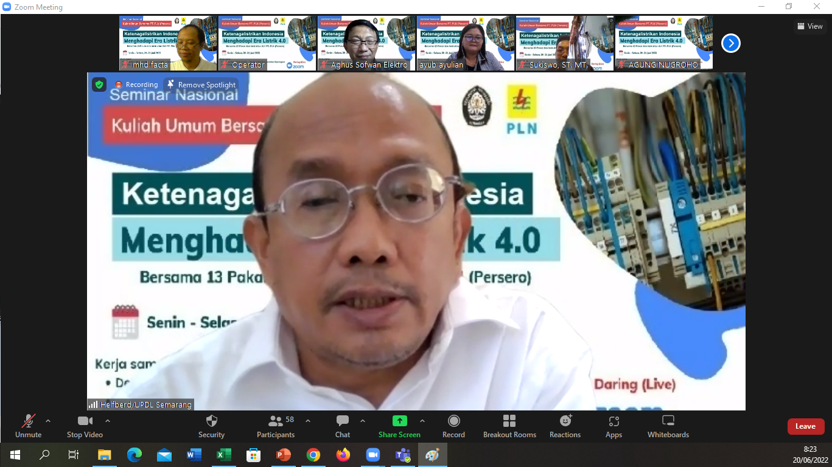The image size is (832, 467).
Task: Show next participants with the blue arrow
Action: click(x=730, y=43)
